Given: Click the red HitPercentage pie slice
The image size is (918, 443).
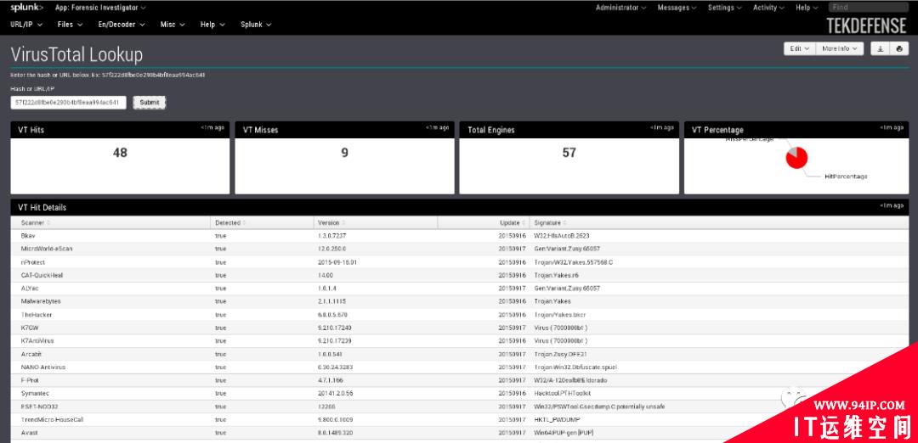Looking at the screenshot, I should tap(797, 159).
